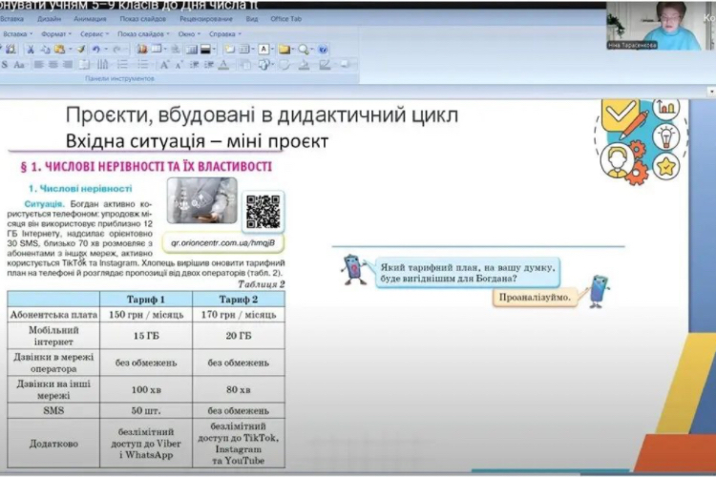
Task: Select the Format Painter brush icon
Action: click(x=81, y=49)
